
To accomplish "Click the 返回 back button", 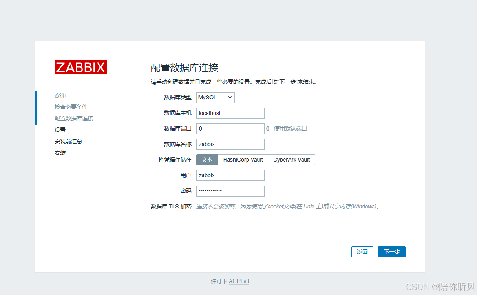I will tap(362, 252).
